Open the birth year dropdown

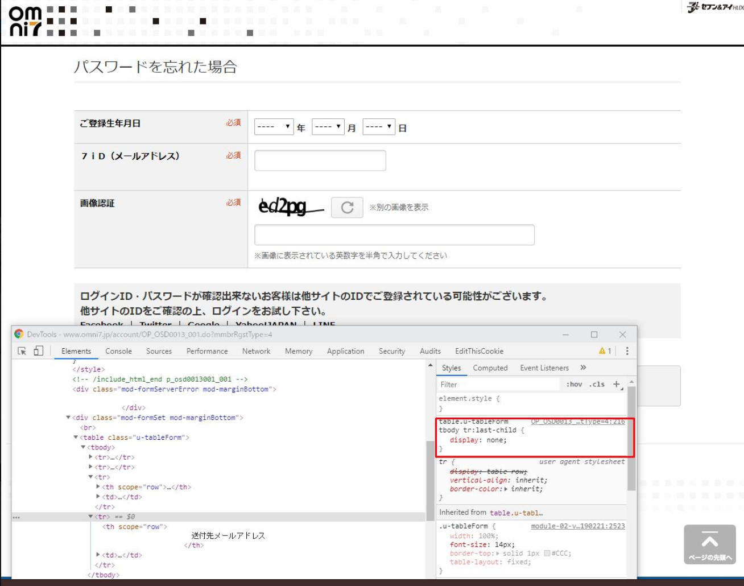tap(274, 127)
